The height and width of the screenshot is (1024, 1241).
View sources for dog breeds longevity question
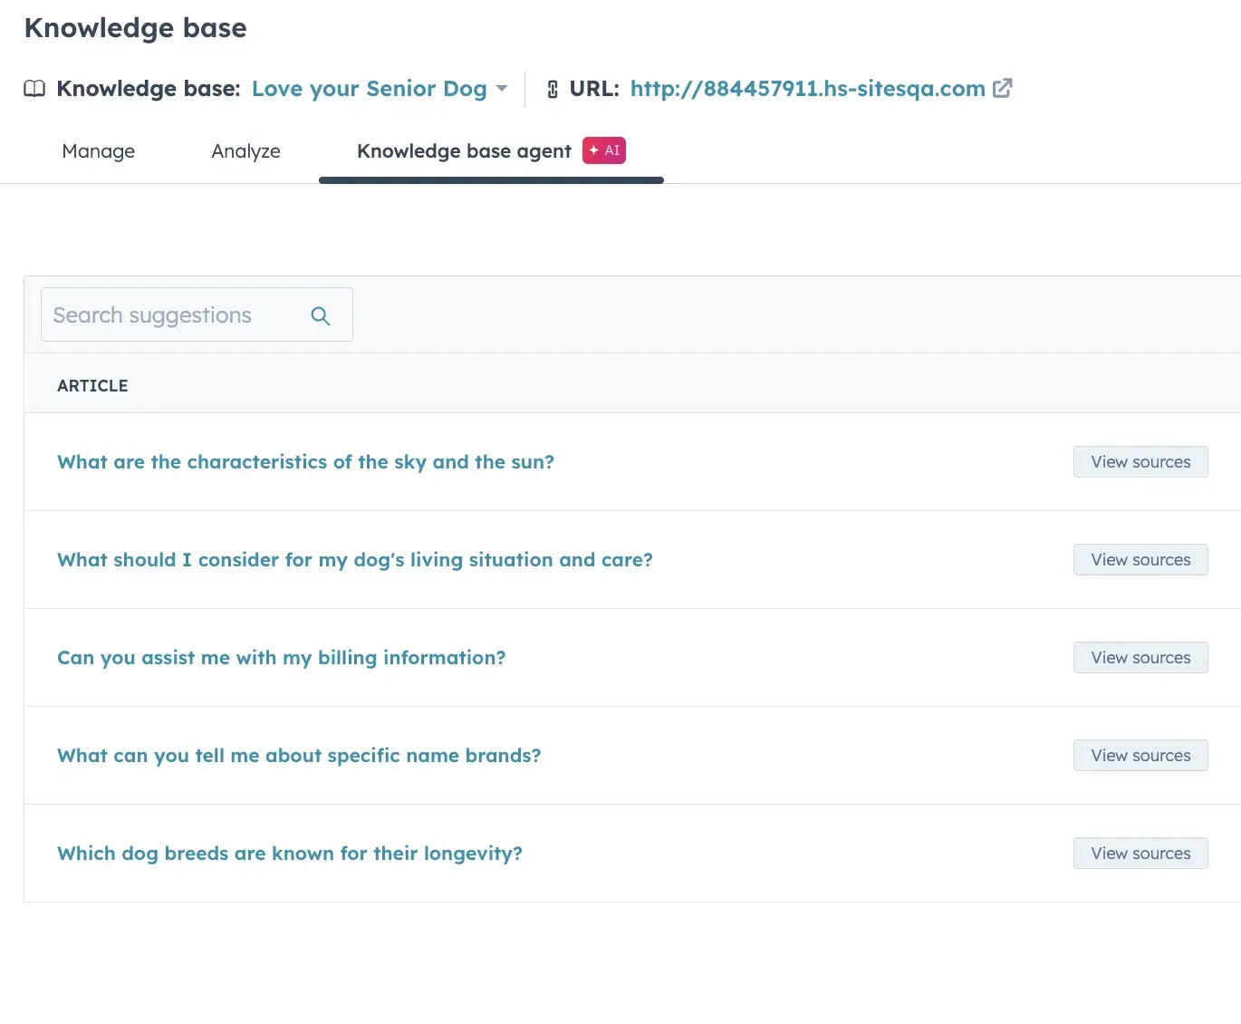[x=1140, y=854]
